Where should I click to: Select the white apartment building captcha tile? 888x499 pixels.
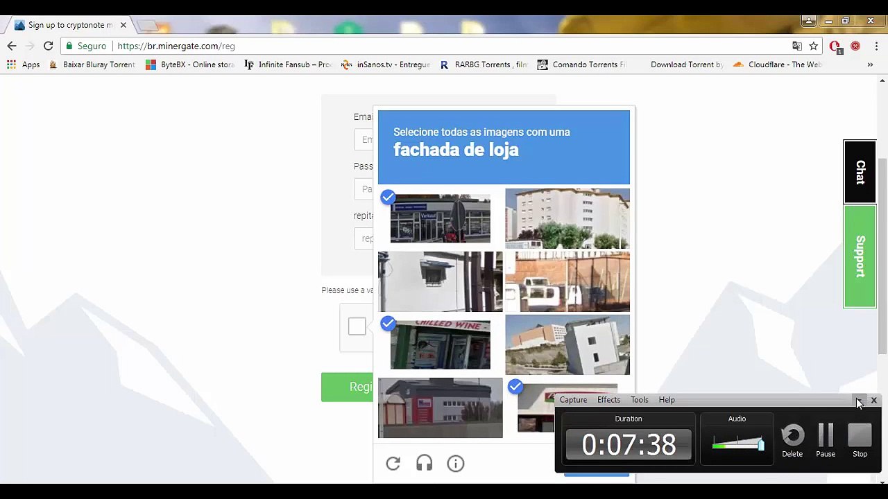click(567, 219)
